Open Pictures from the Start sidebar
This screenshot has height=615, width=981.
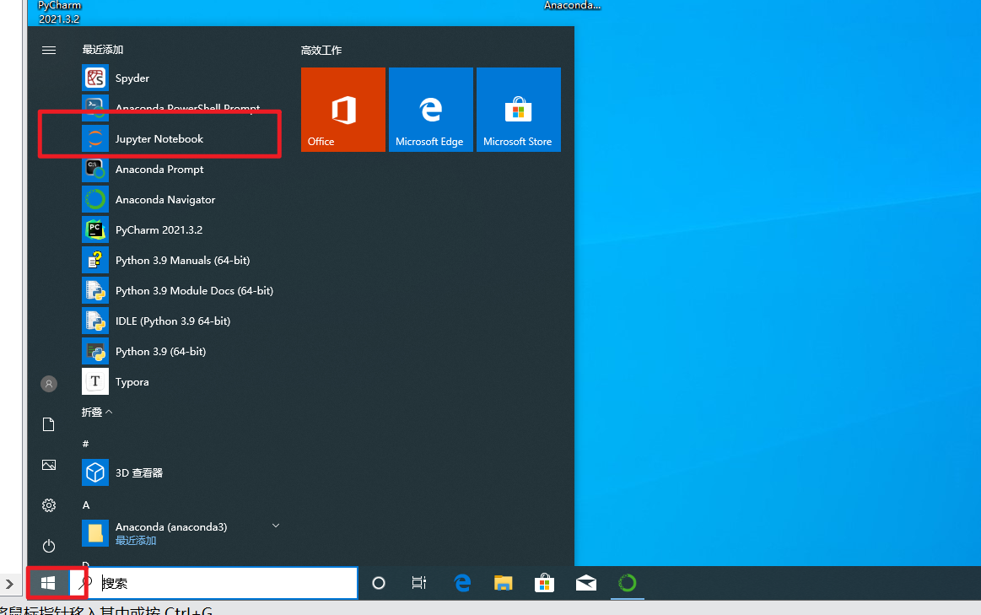pyautogui.click(x=49, y=465)
